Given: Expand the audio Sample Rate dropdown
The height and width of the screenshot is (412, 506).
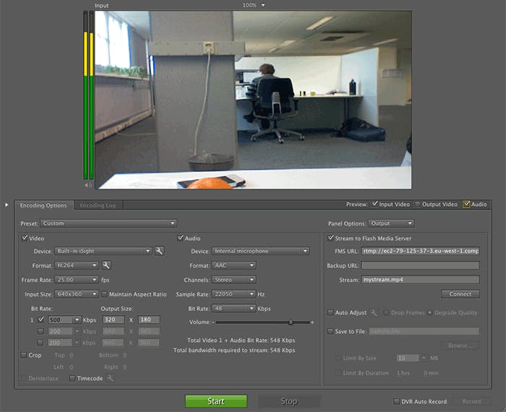Looking at the screenshot, I should pos(233,294).
